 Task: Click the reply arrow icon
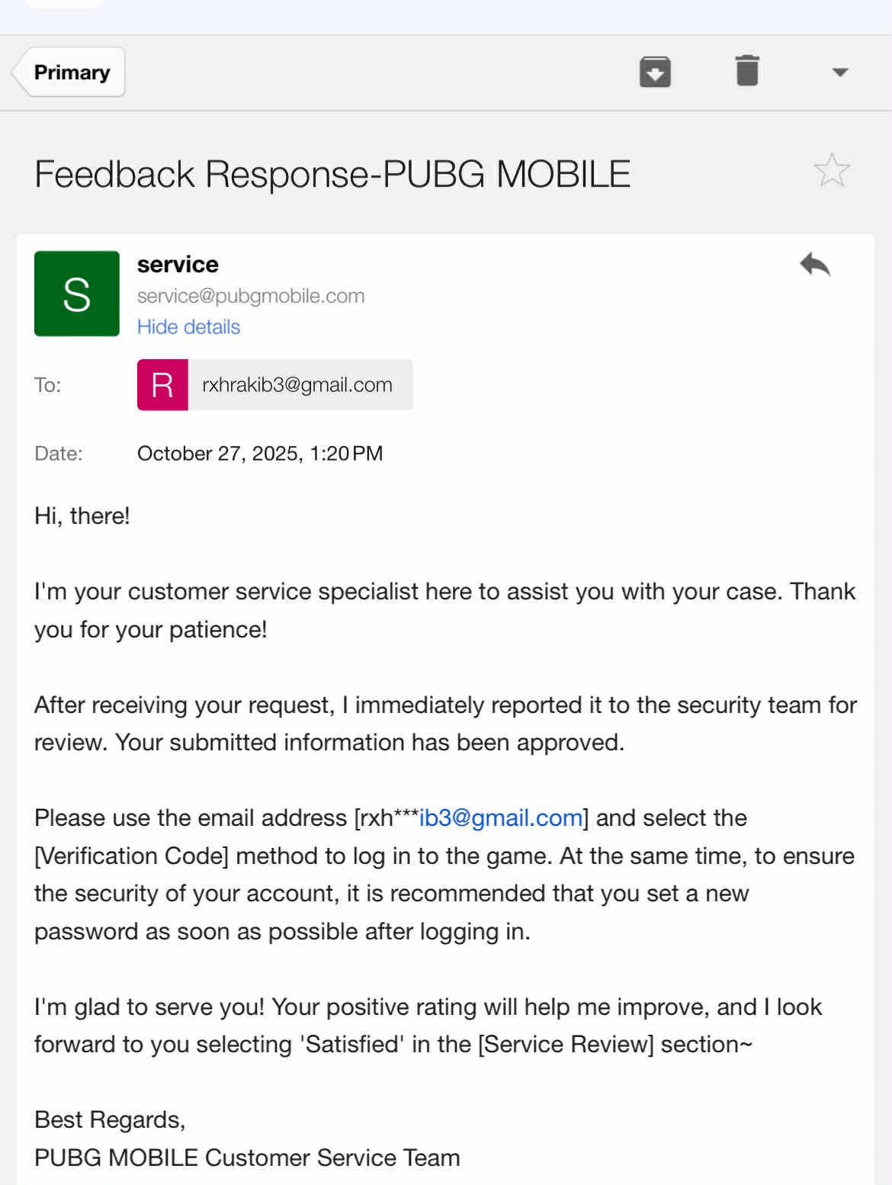tap(815, 265)
